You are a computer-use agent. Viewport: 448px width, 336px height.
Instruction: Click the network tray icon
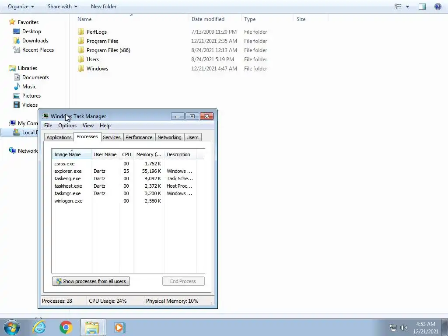coord(393,328)
